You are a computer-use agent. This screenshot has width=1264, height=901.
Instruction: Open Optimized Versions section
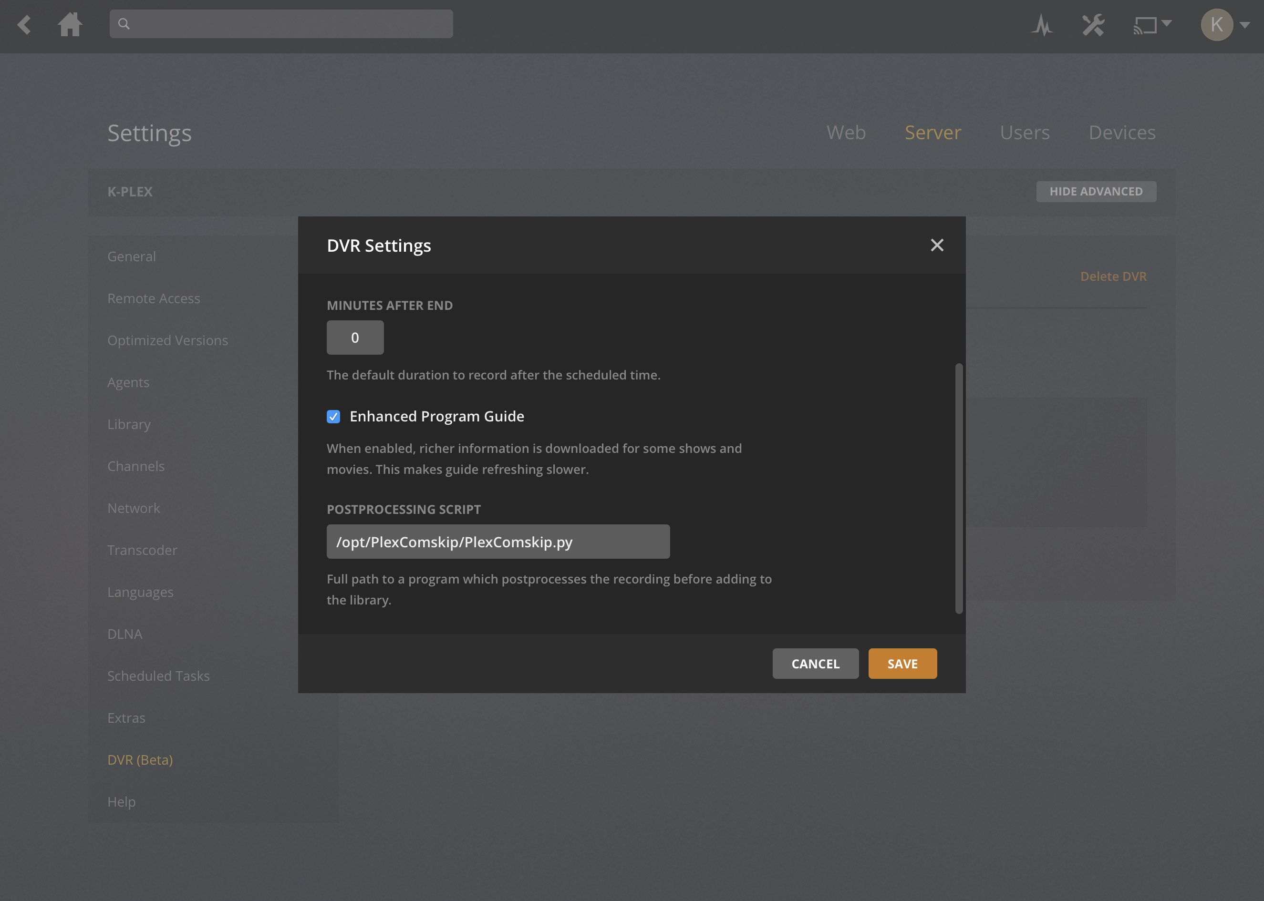(x=167, y=341)
